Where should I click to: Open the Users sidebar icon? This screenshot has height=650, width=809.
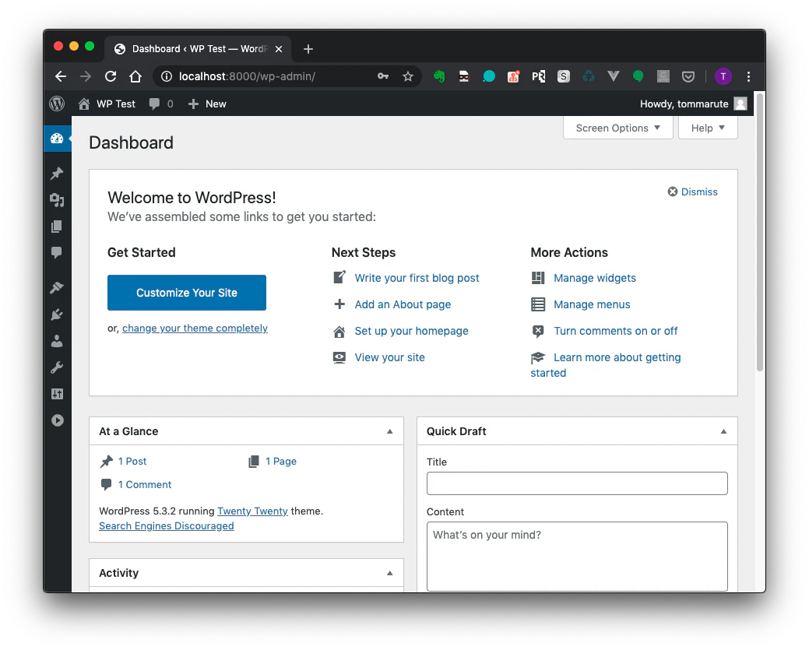pos(57,341)
